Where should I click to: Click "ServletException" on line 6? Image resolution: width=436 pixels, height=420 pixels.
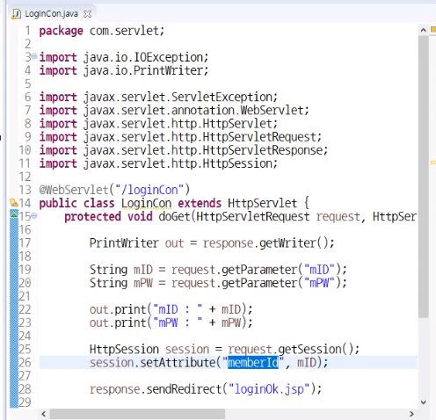[x=222, y=97]
